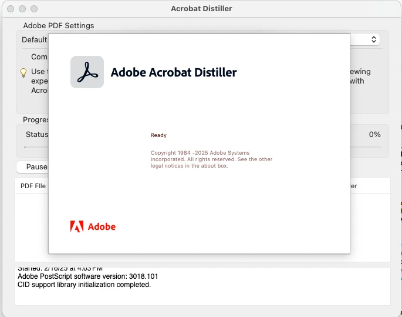Click 'CID support library initialization completed.' line
The image size is (402, 317).
tap(84, 285)
